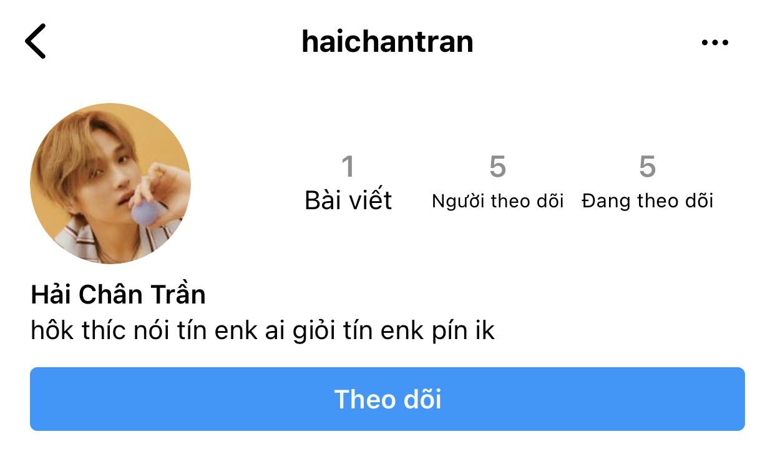This screenshot has width=775, height=454.
Task: Tap the ellipsis icon beside the username
Action: click(x=714, y=42)
